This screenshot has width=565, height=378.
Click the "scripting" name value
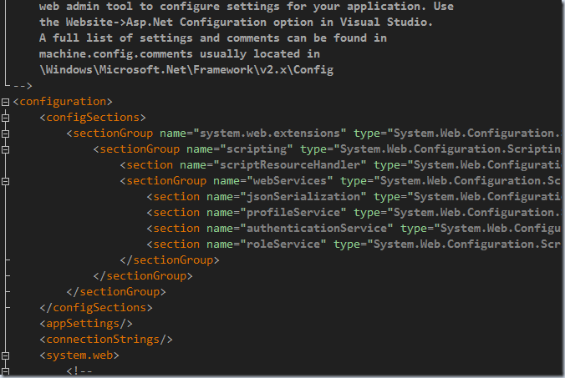pyautogui.click(x=257, y=149)
